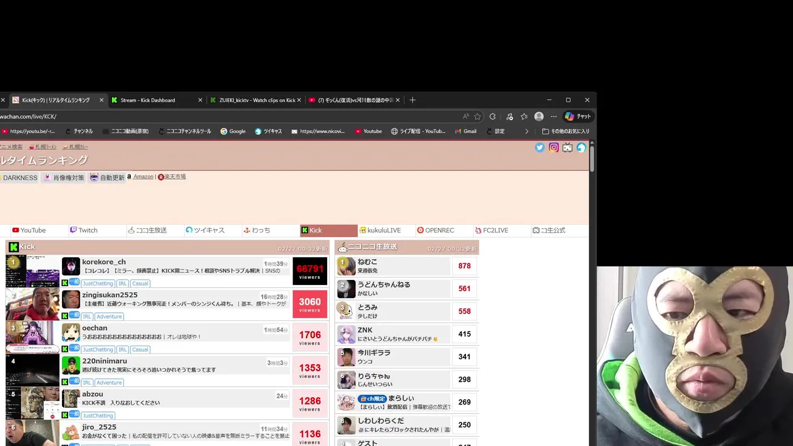Click the Niconico TV icon beside Instagram

point(567,147)
